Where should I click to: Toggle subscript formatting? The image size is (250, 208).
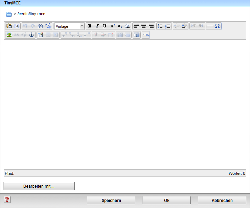(119, 26)
